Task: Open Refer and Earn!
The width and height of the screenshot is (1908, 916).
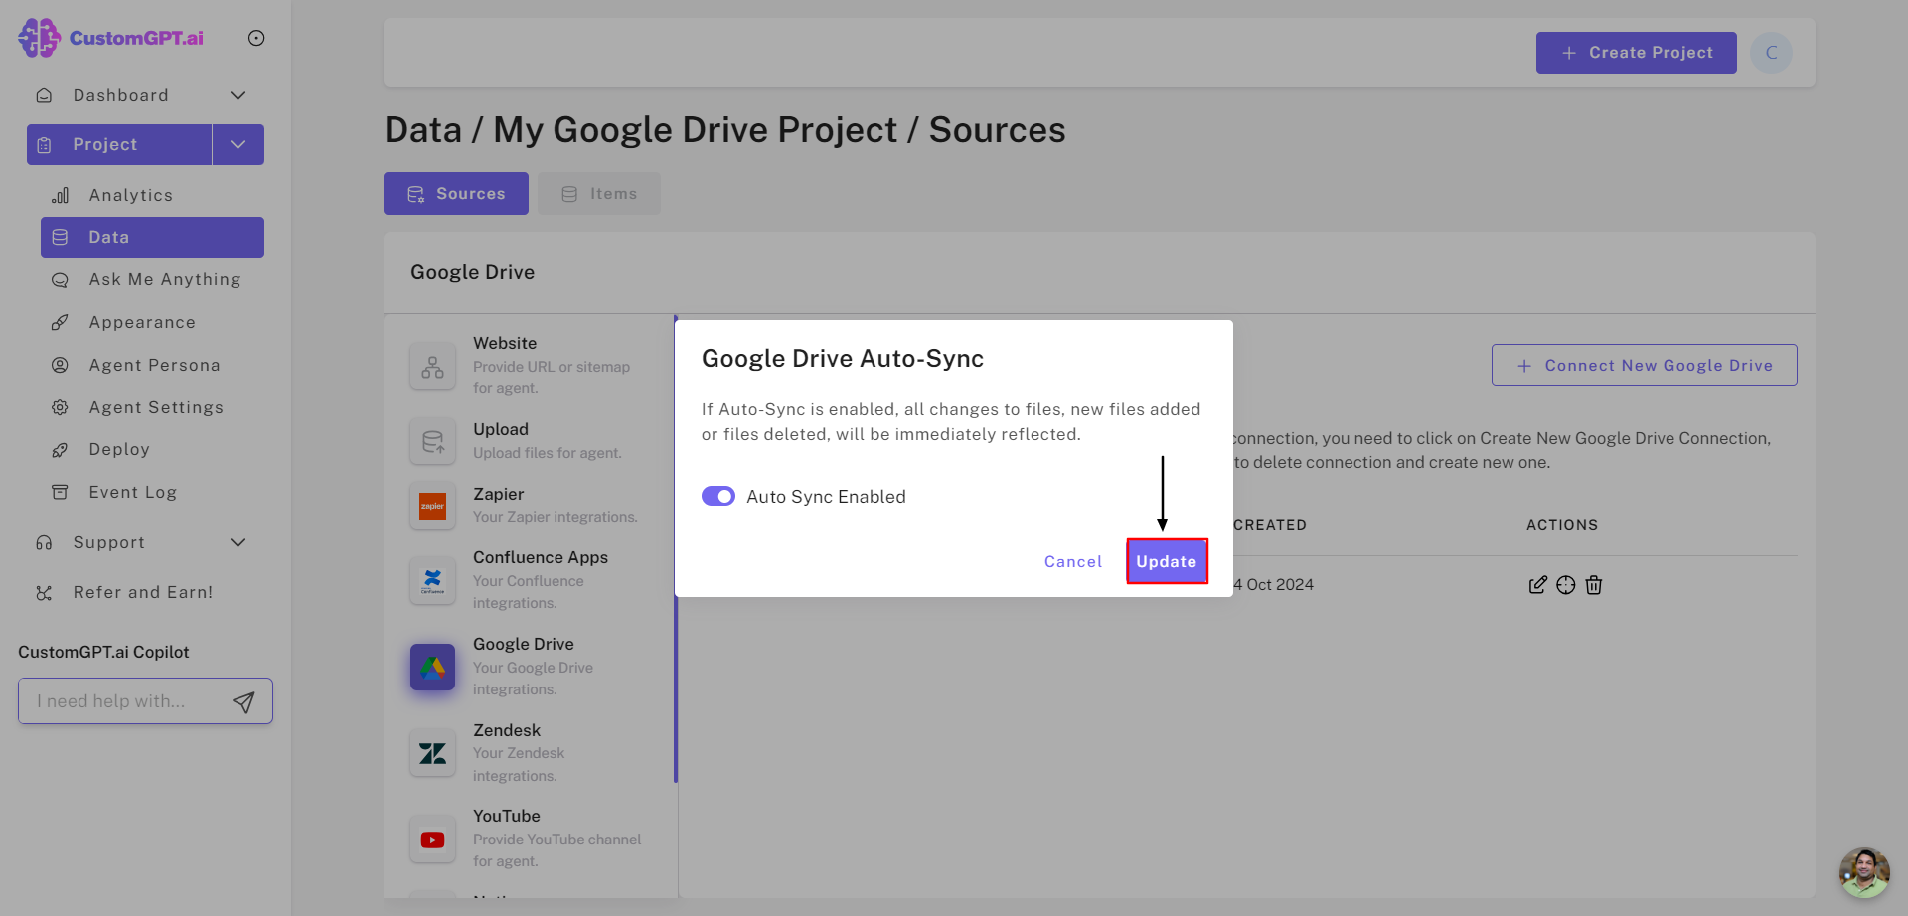Action: pos(143,592)
